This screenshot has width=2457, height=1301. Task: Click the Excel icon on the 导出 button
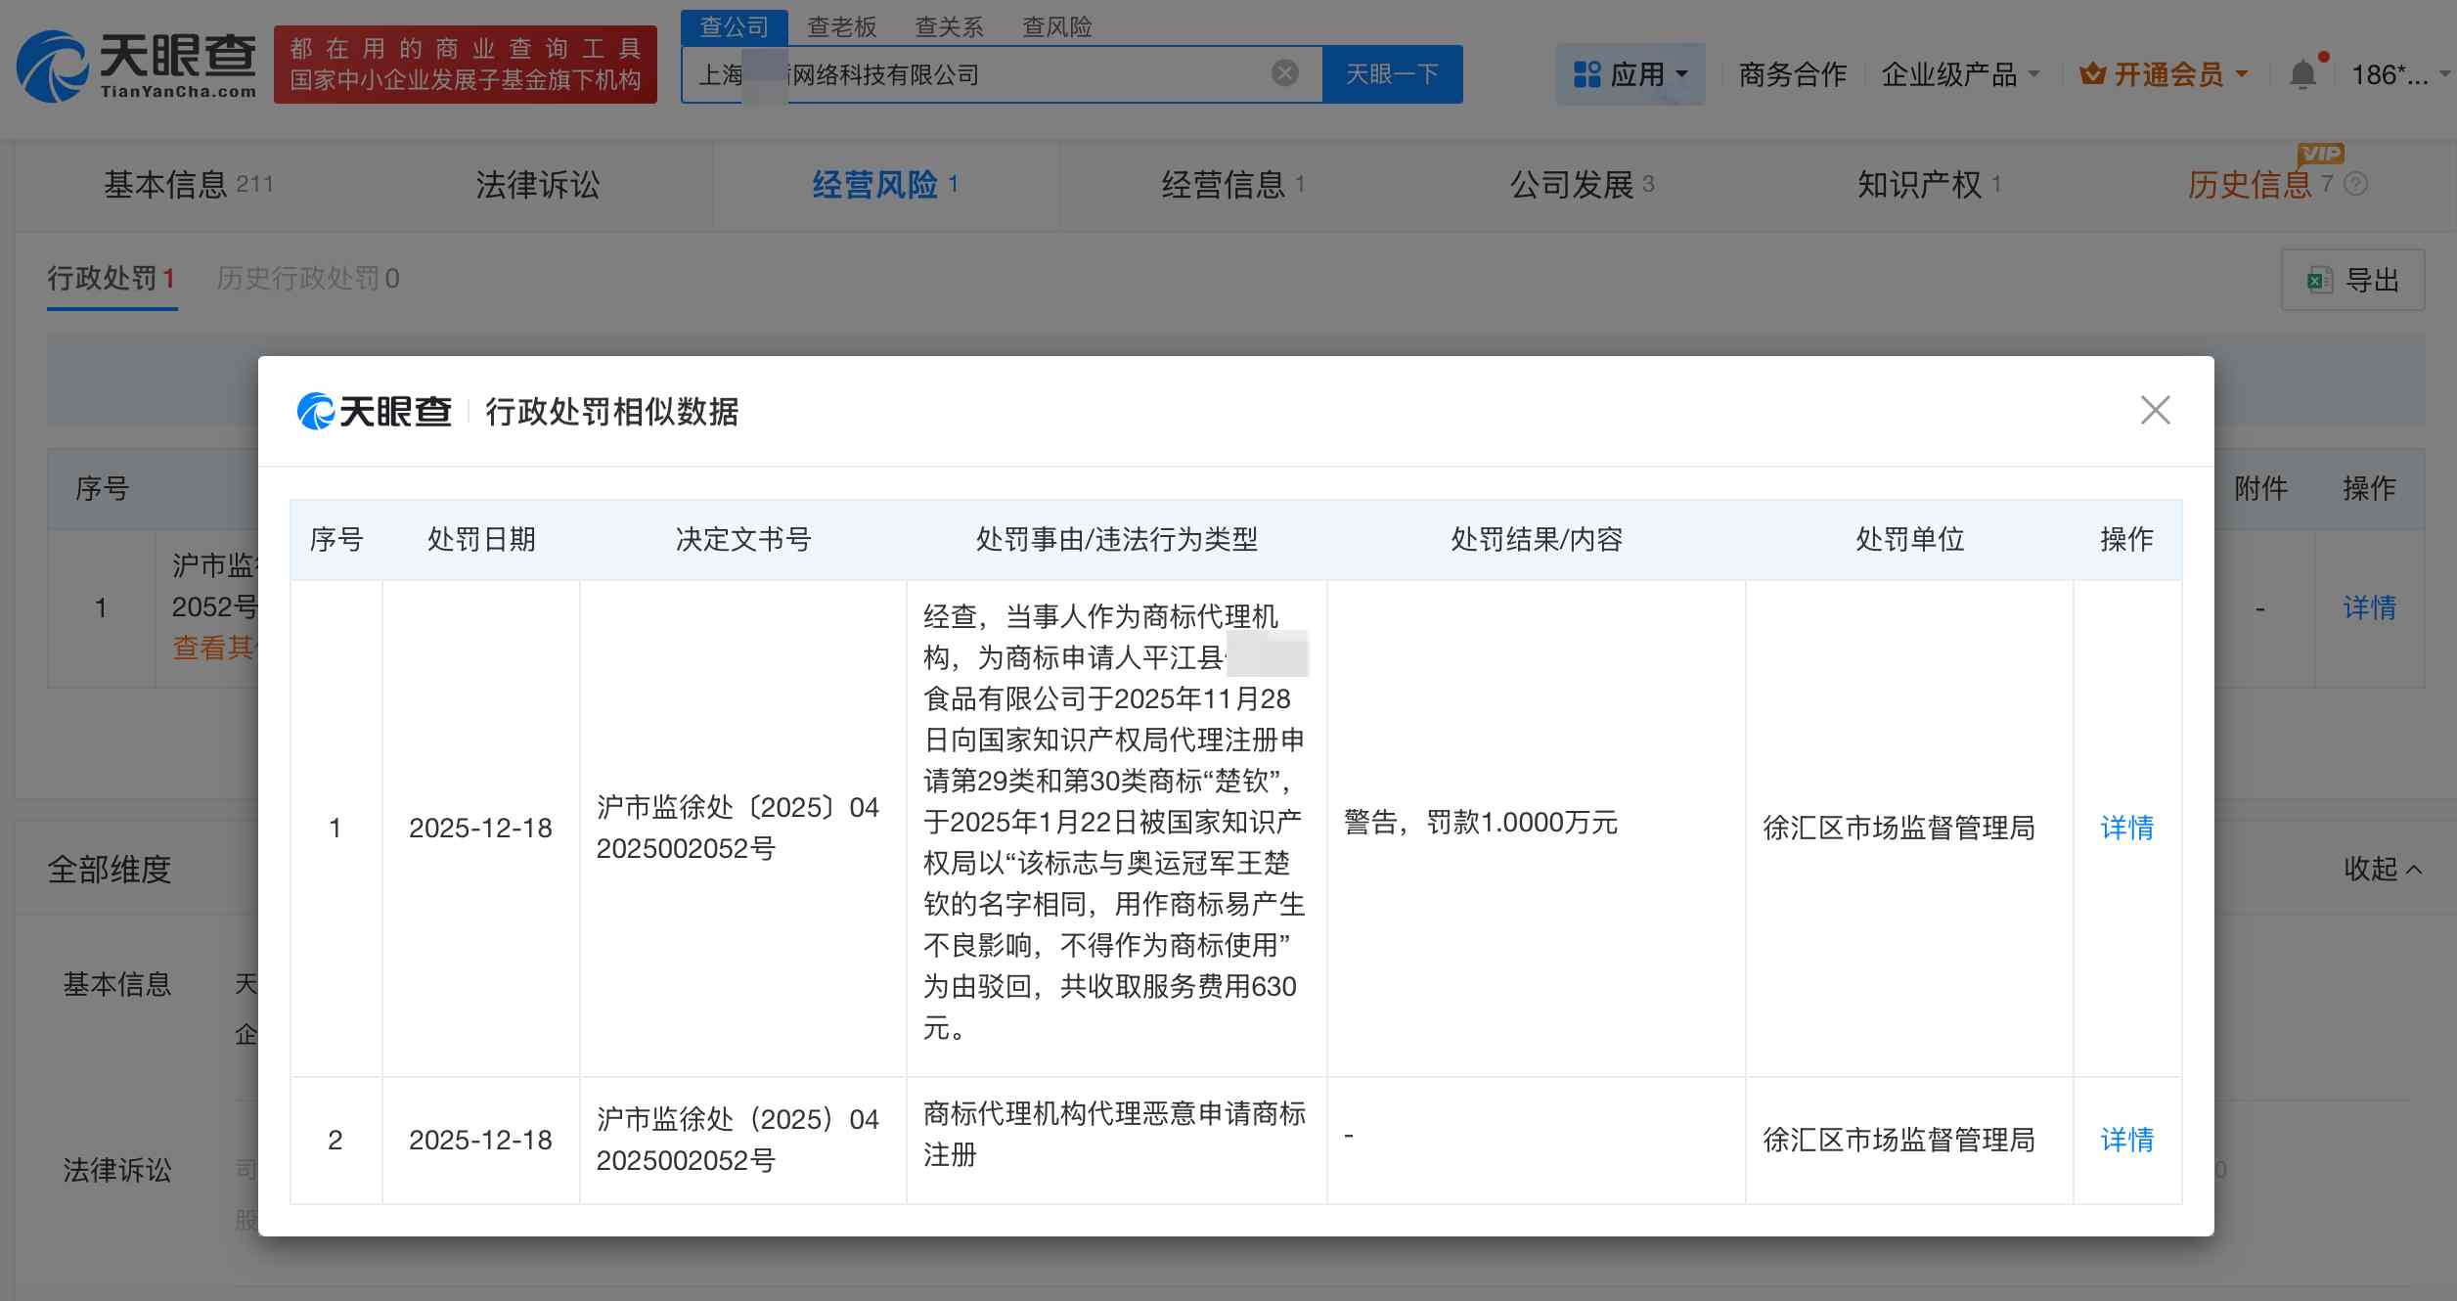(x=2317, y=280)
